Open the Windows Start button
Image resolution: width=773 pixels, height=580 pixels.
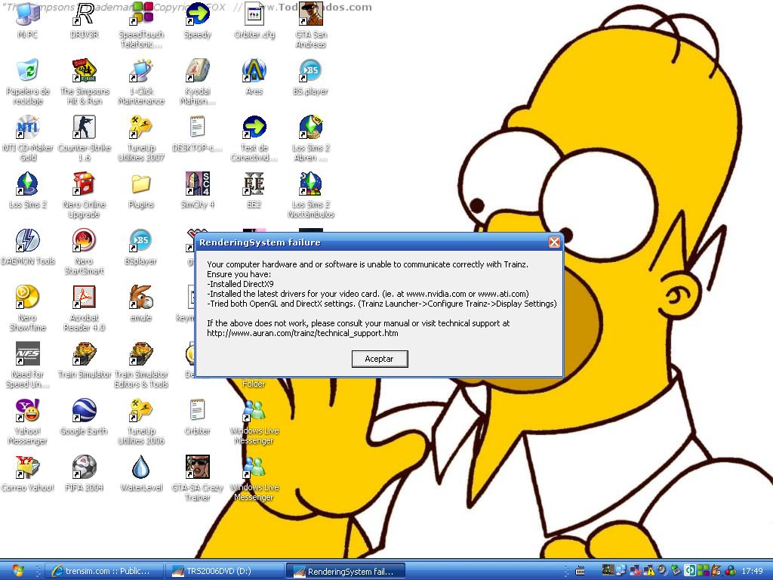17,571
